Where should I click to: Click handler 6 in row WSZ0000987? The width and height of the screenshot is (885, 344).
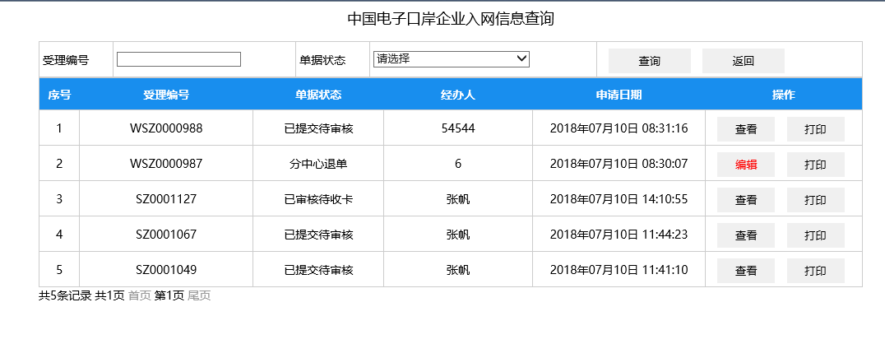(458, 164)
